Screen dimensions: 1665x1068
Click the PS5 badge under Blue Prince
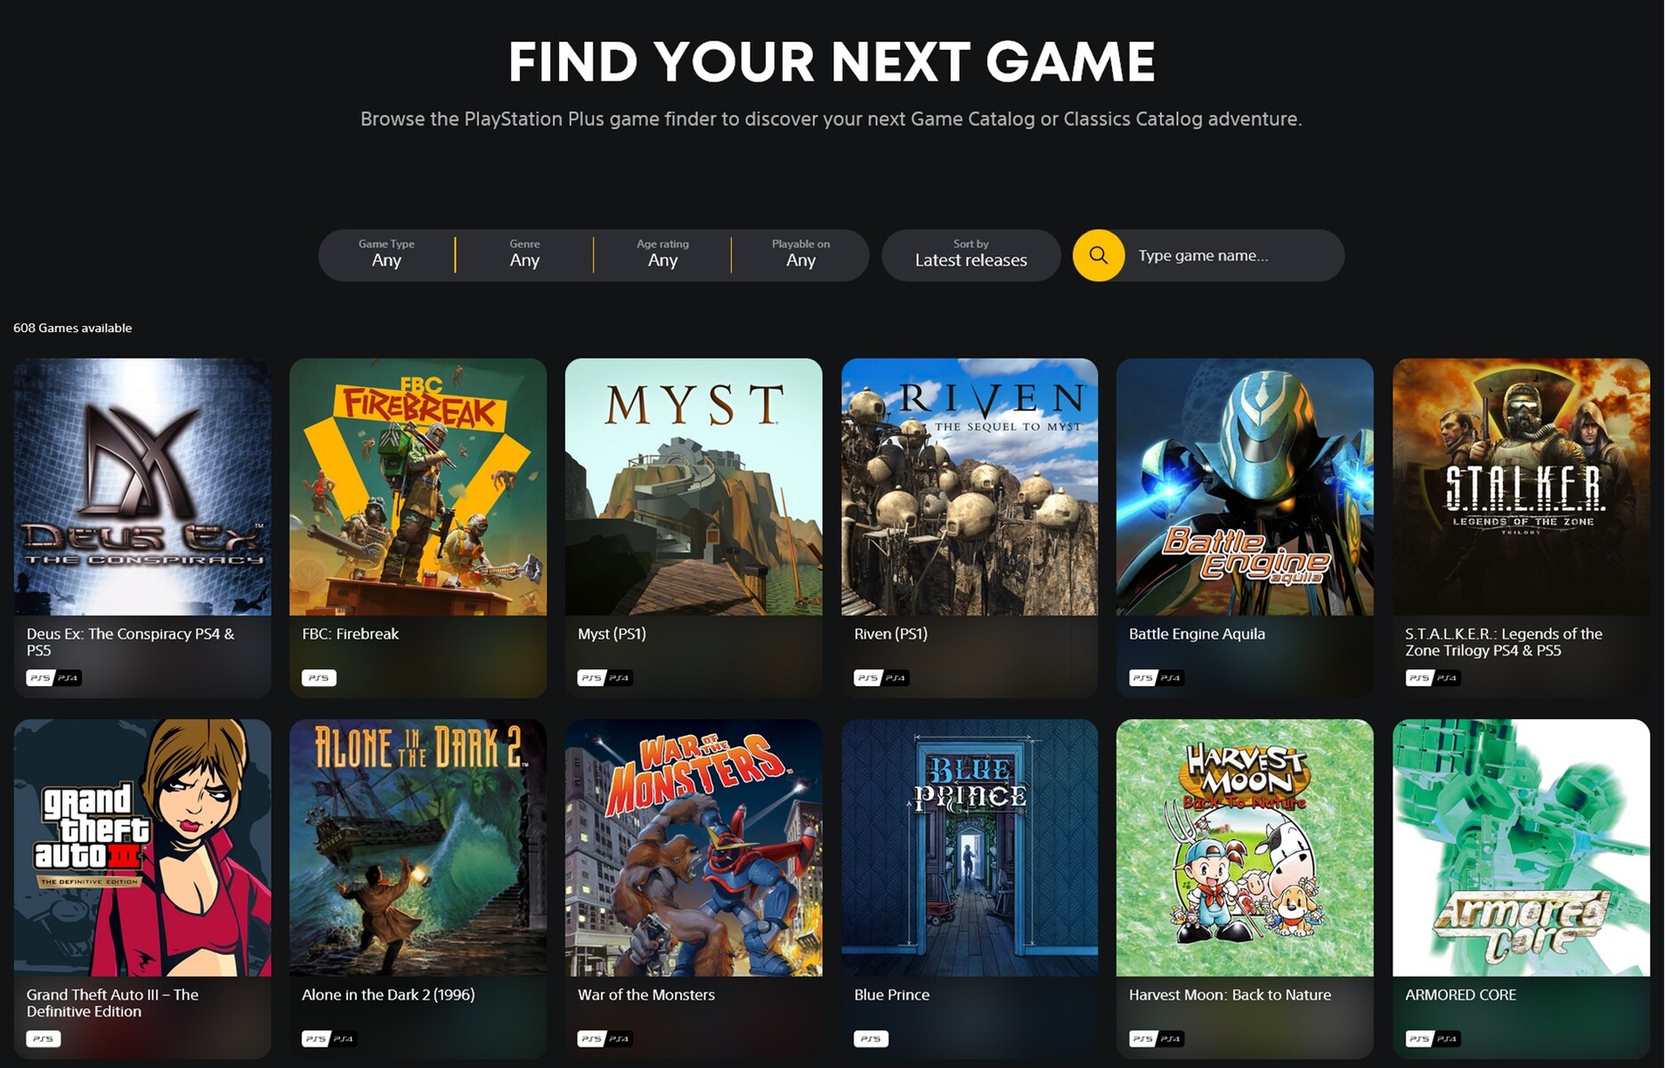tap(871, 1039)
